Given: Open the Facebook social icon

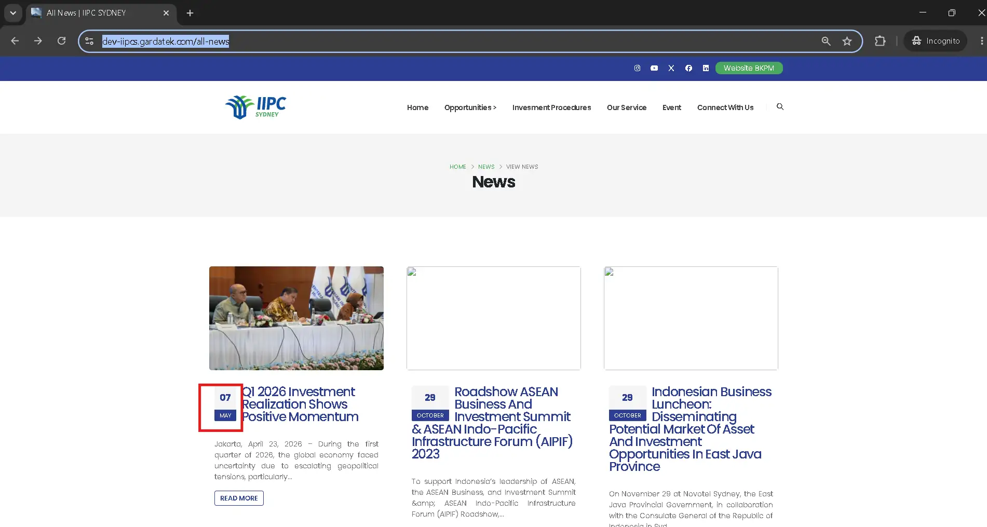Looking at the screenshot, I should (688, 68).
